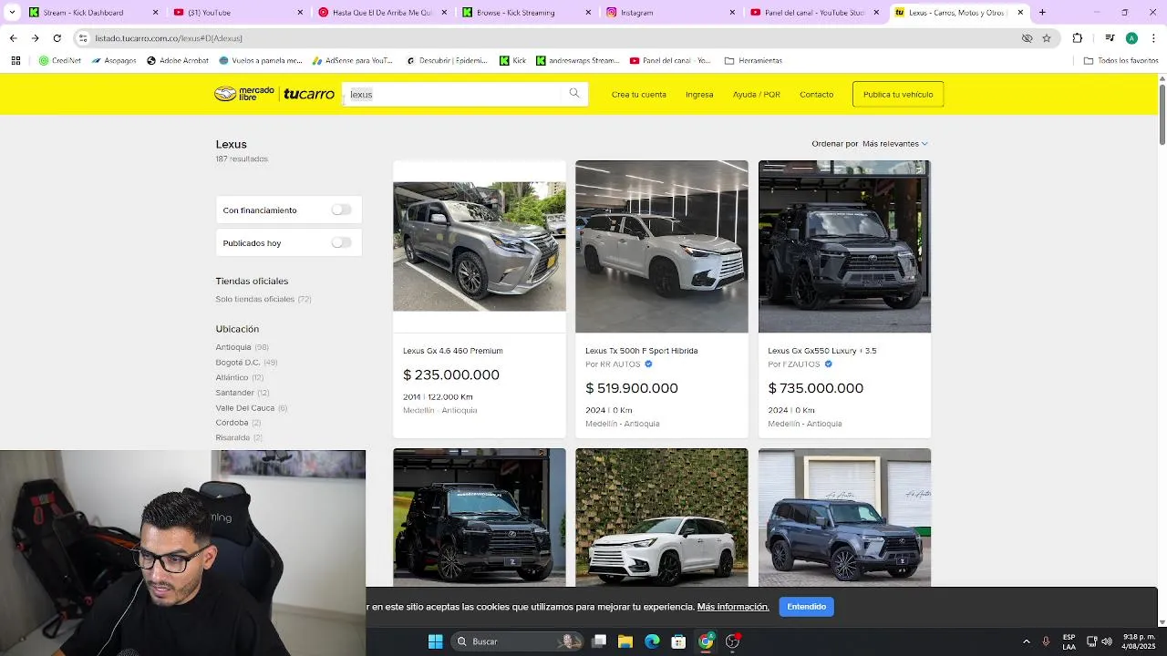Open Contacto link in header

click(816, 94)
